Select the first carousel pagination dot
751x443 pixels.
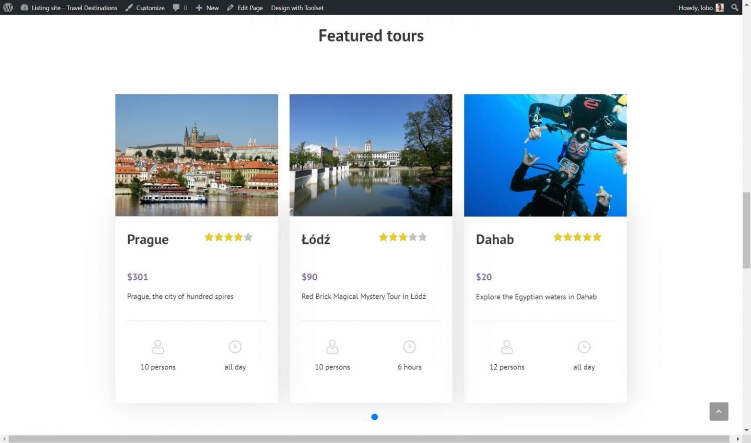[367, 417]
